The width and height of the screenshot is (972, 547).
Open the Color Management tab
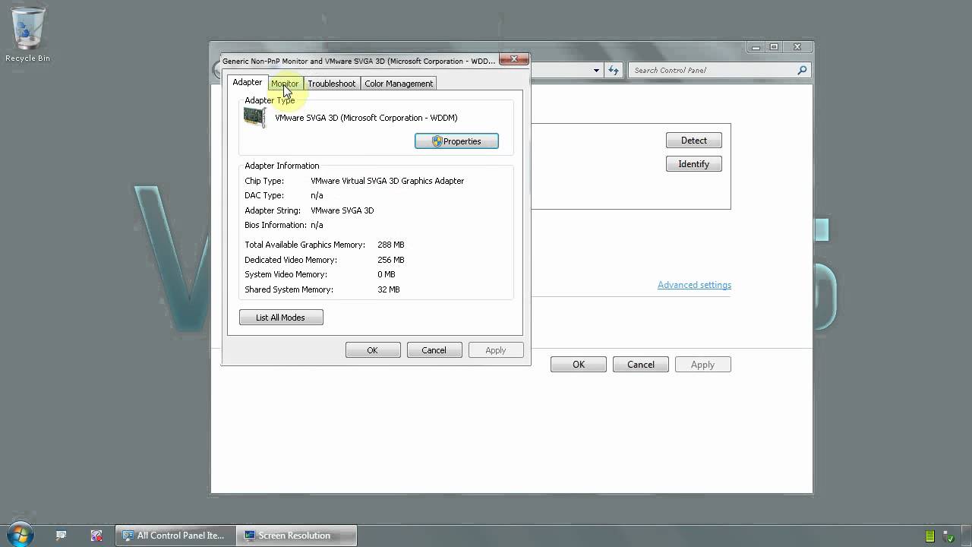tap(399, 84)
